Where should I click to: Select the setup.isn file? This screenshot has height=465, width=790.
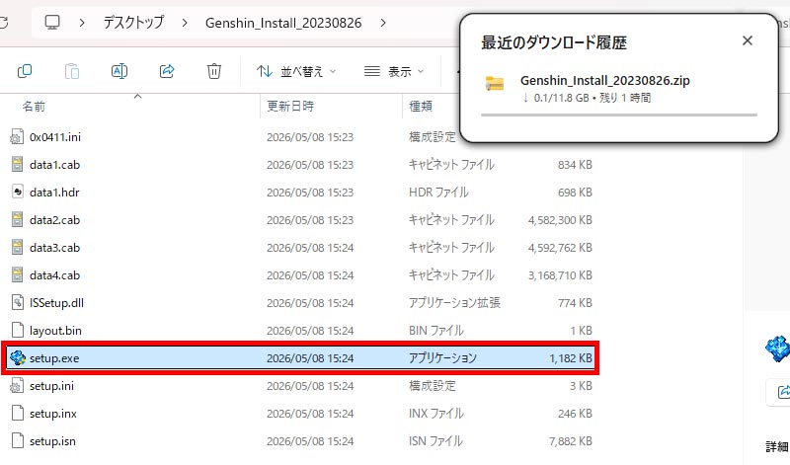pos(300,441)
